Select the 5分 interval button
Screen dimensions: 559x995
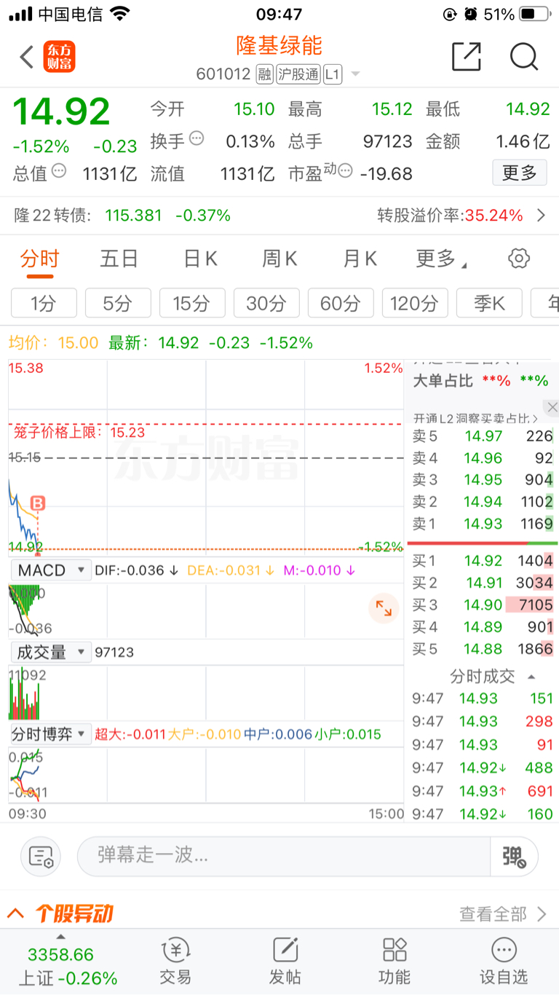click(118, 303)
